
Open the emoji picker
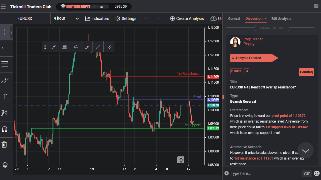click(317, 173)
